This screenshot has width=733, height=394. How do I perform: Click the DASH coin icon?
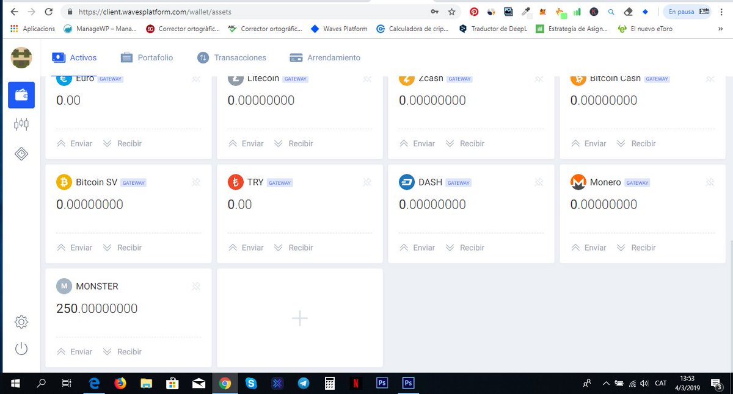(407, 182)
